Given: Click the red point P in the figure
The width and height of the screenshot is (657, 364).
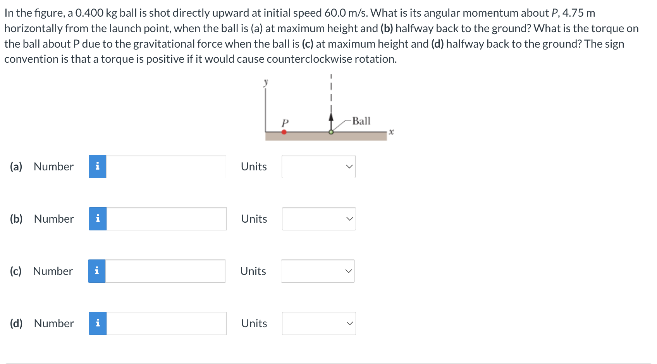Looking at the screenshot, I should pos(284,132).
